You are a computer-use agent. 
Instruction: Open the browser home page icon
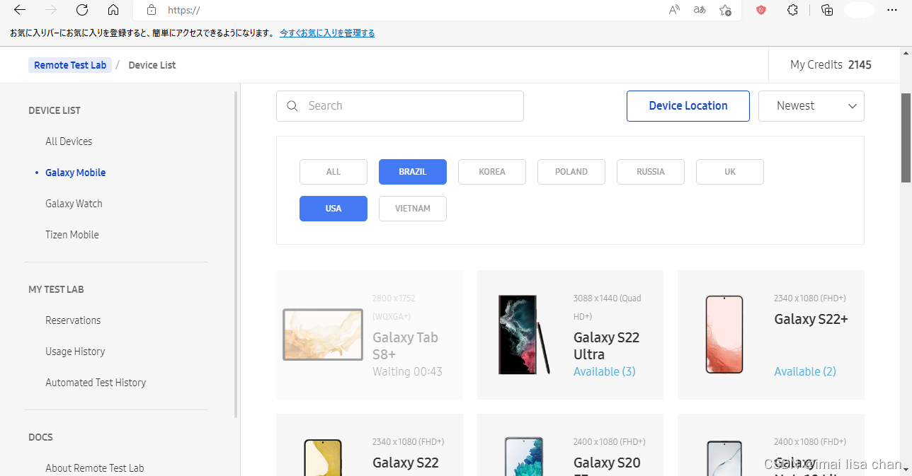tap(113, 10)
